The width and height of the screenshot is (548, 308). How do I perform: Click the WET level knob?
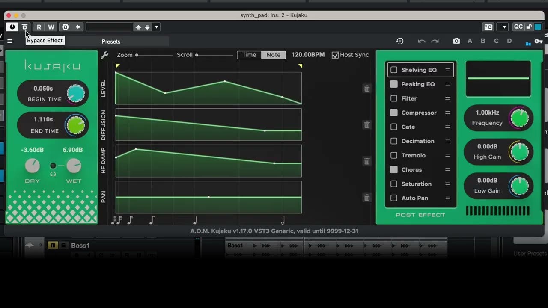[x=74, y=166]
